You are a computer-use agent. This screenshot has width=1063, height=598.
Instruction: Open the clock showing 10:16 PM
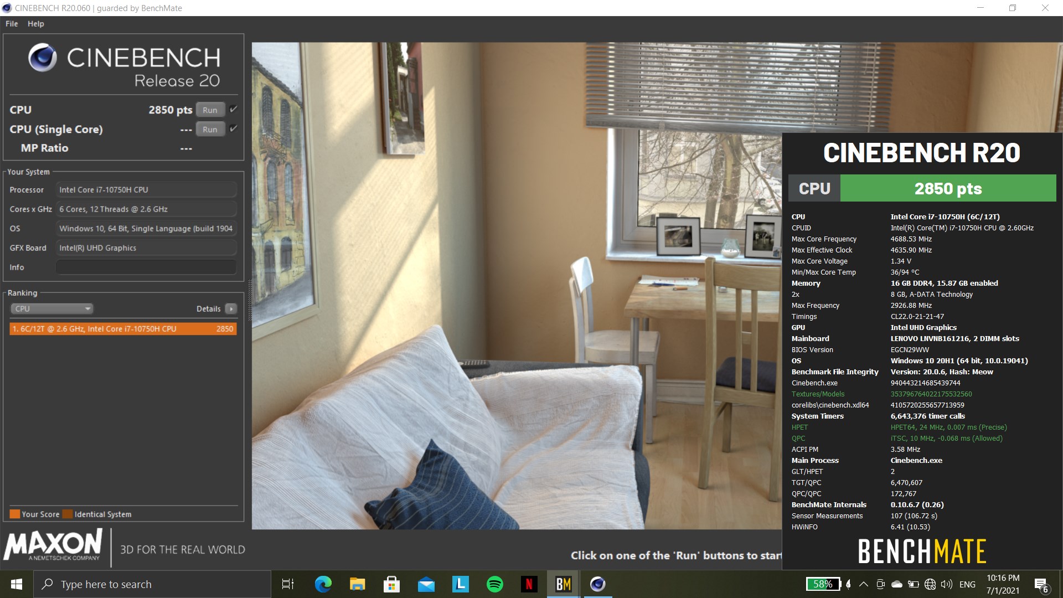1003,584
